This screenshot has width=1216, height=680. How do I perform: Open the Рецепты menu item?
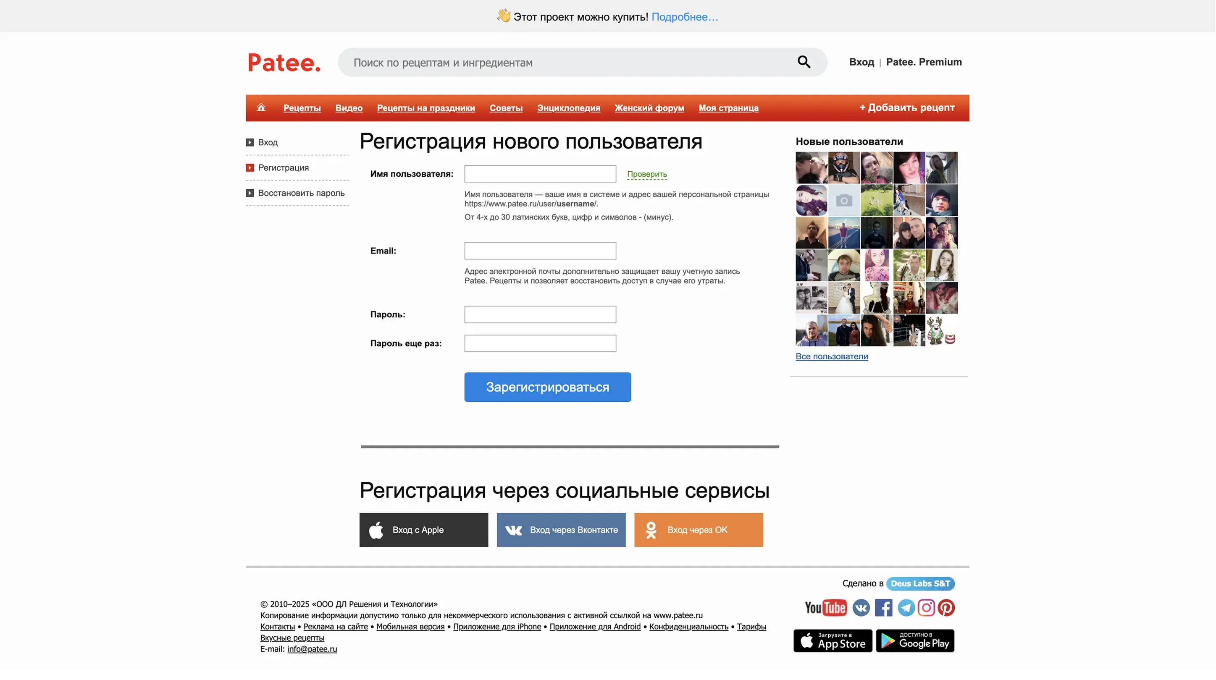pyautogui.click(x=302, y=108)
